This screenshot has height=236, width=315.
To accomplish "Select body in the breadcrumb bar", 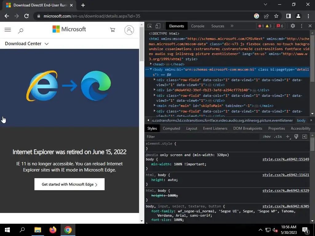I will [301, 120].
